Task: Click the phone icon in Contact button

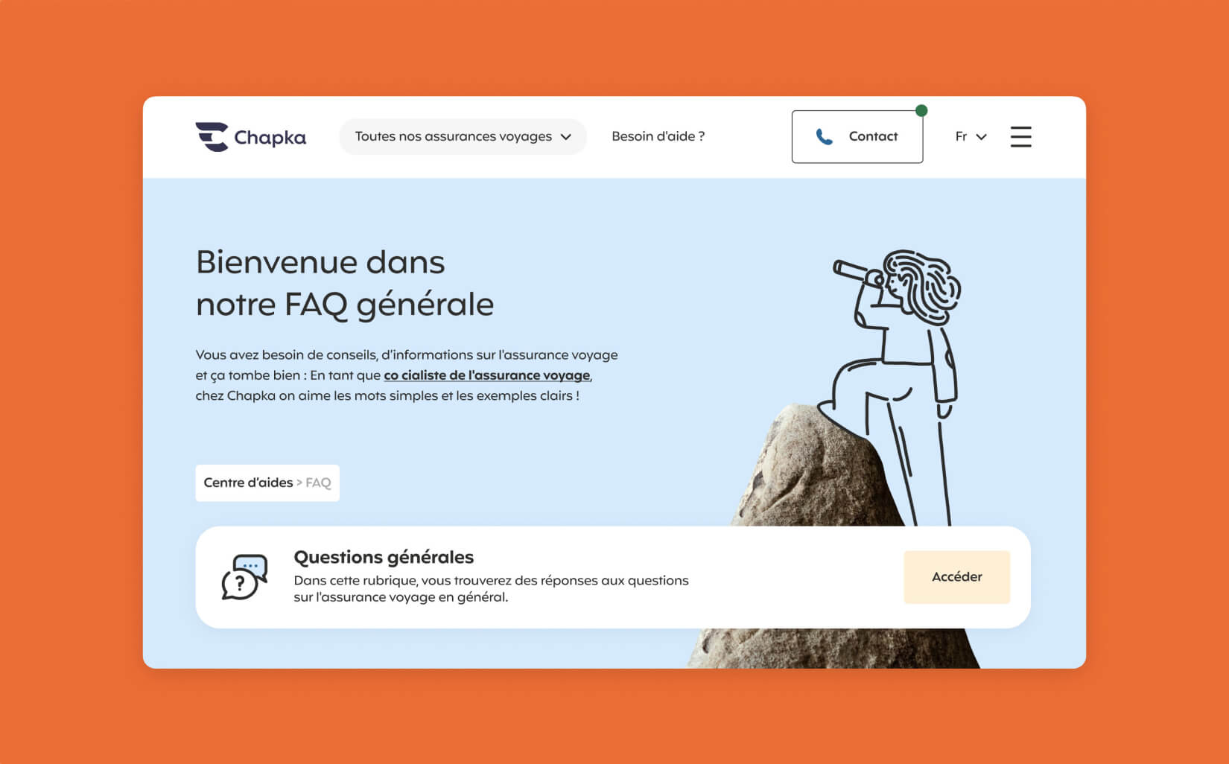Action: pos(824,137)
